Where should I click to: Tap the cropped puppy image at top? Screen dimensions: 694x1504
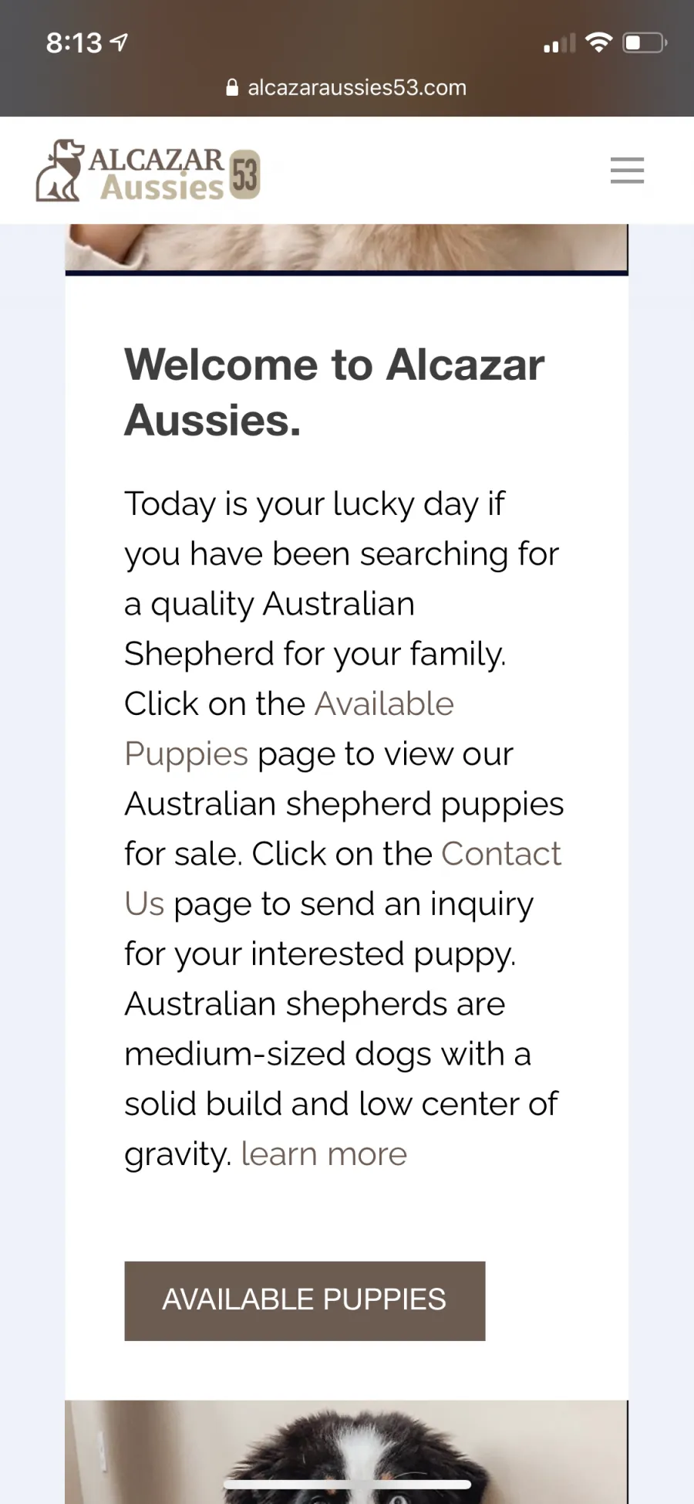coord(346,248)
